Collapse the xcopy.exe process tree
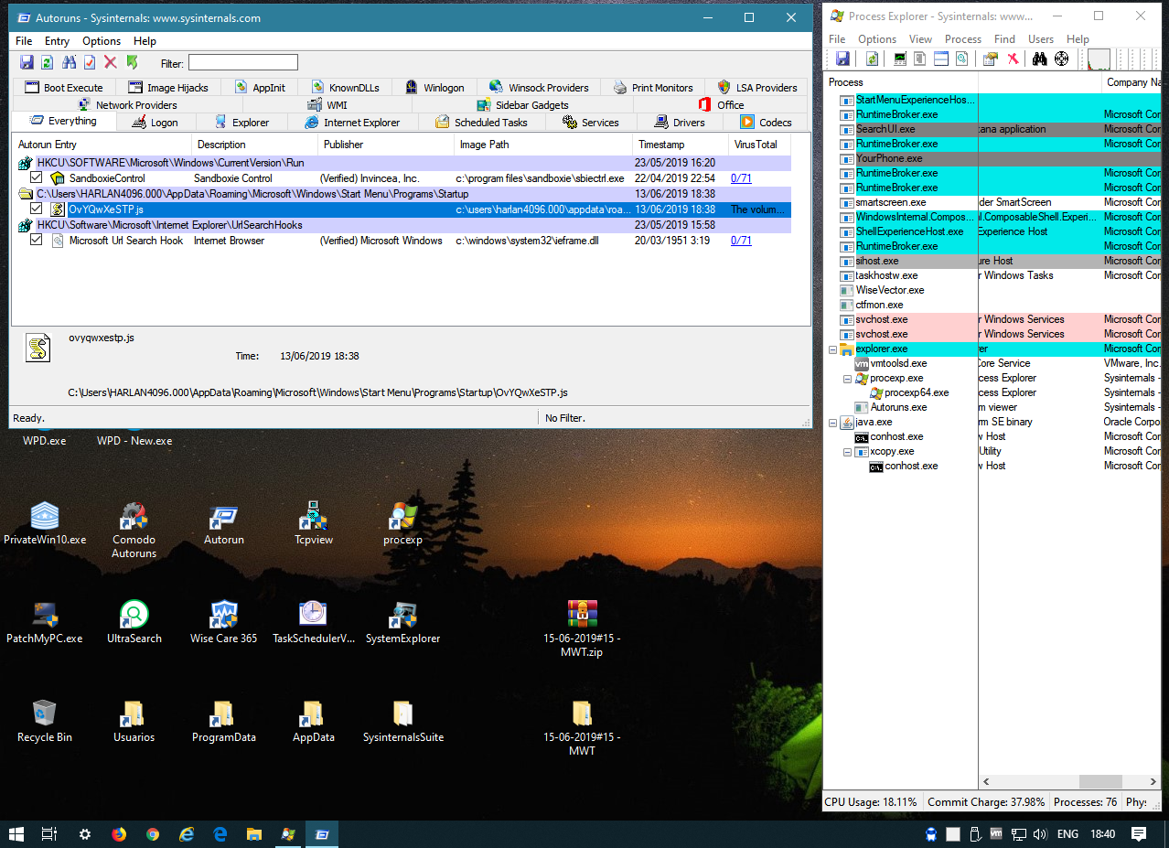This screenshot has height=848, width=1169. point(847,451)
